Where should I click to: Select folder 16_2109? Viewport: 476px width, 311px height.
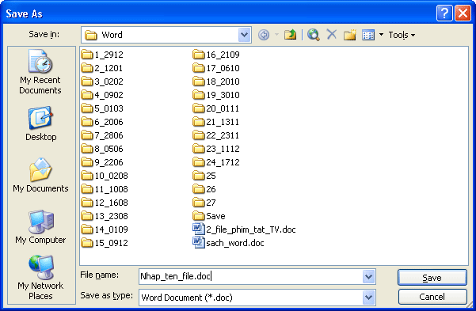tap(216, 55)
